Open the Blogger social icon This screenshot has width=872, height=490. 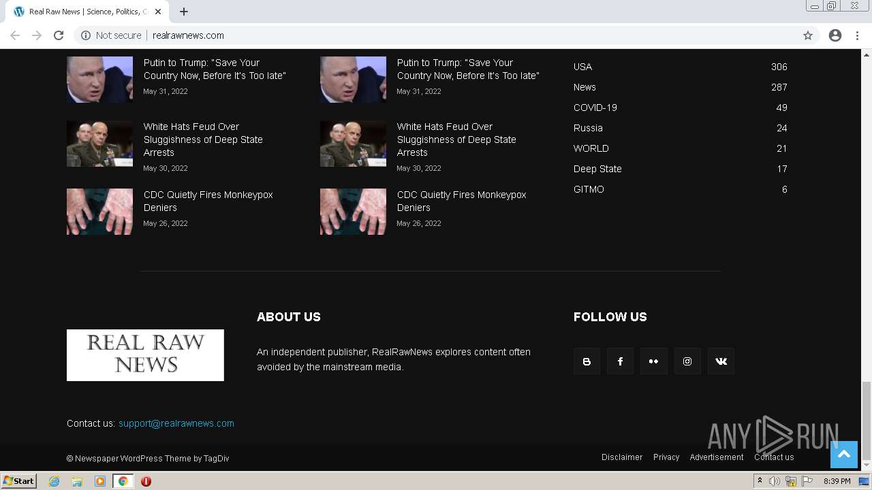coord(587,361)
